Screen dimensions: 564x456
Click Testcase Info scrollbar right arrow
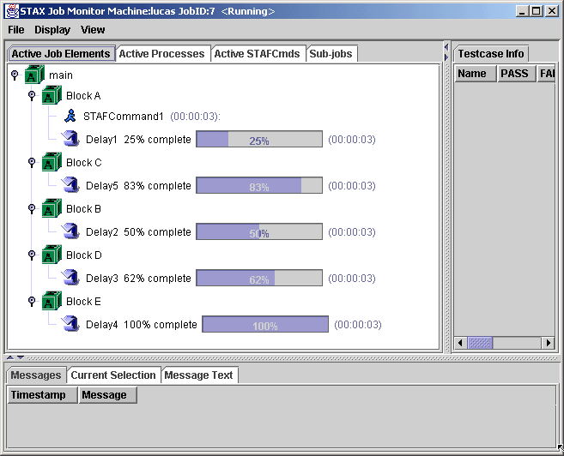549,343
